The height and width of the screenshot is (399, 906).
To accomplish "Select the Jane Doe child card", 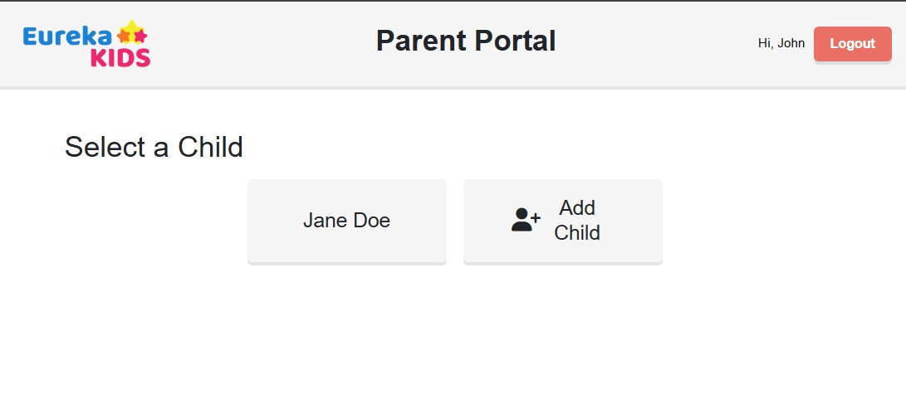I will coord(346,221).
